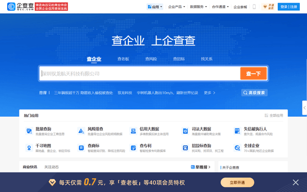Image resolution: width=307 pixels, height=192 pixels.
Task: Open the 全球企业 globe icon
Action: tap(237, 148)
